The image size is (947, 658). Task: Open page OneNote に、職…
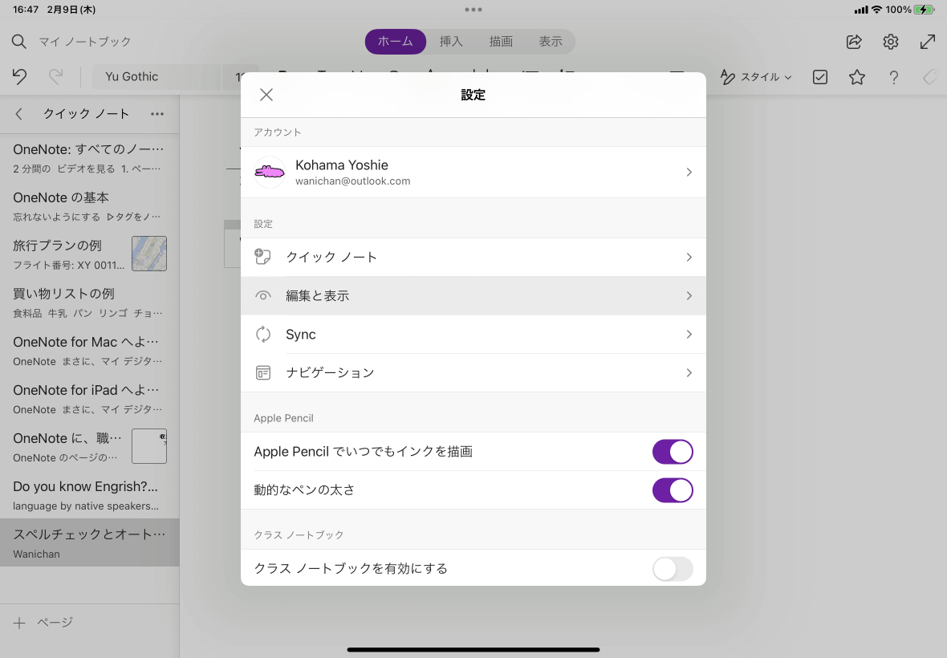click(x=89, y=447)
